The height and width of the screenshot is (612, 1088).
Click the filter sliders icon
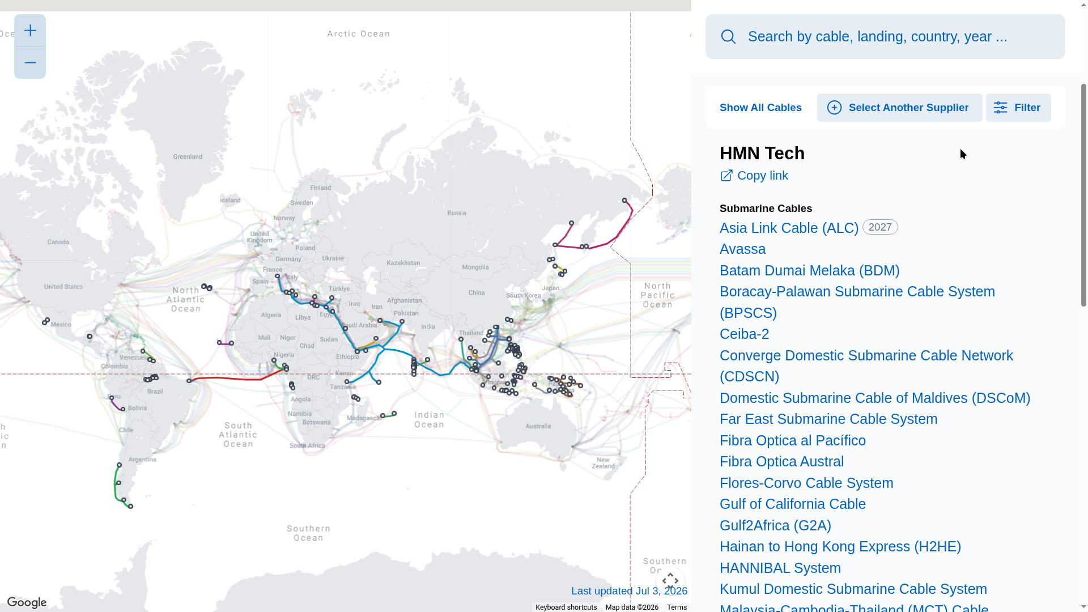(x=1000, y=108)
